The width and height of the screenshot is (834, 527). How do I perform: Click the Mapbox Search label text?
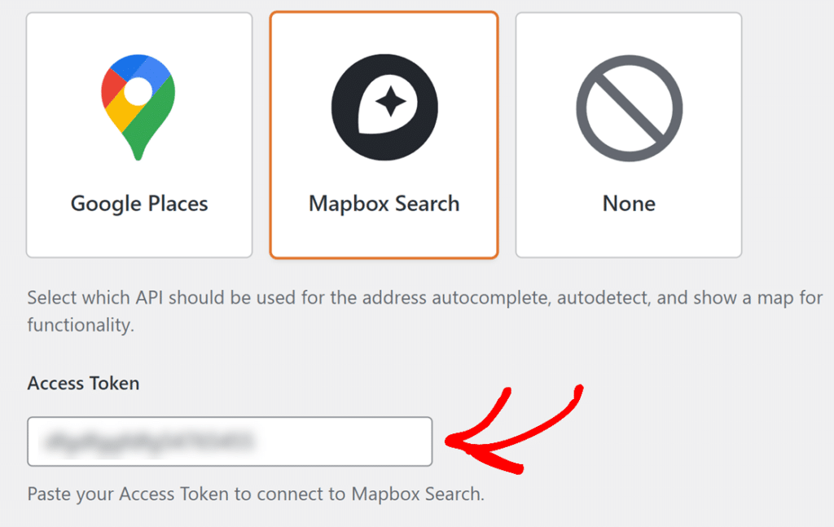(384, 204)
